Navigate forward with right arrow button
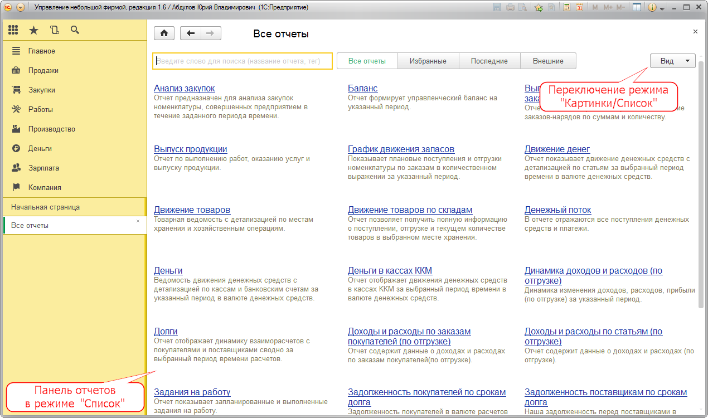Viewport: 708px width, 418px height. 211,33
